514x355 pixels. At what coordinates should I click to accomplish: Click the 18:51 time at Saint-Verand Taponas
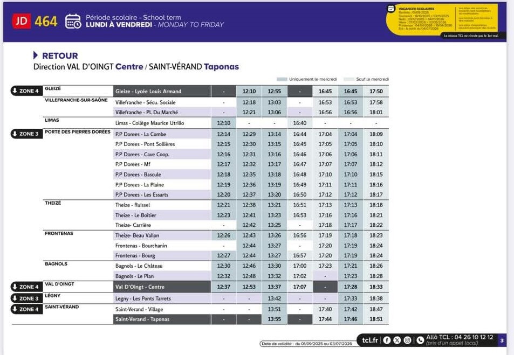pyautogui.click(x=376, y=319)
